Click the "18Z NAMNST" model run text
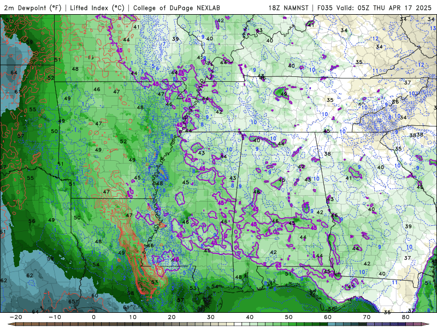The width and height of the screenshot is (437, 327). coord(288,8)
